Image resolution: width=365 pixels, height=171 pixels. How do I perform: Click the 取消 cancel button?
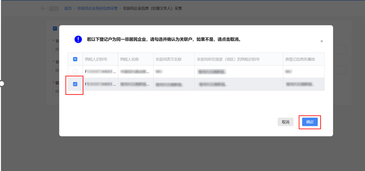[285, 122]
